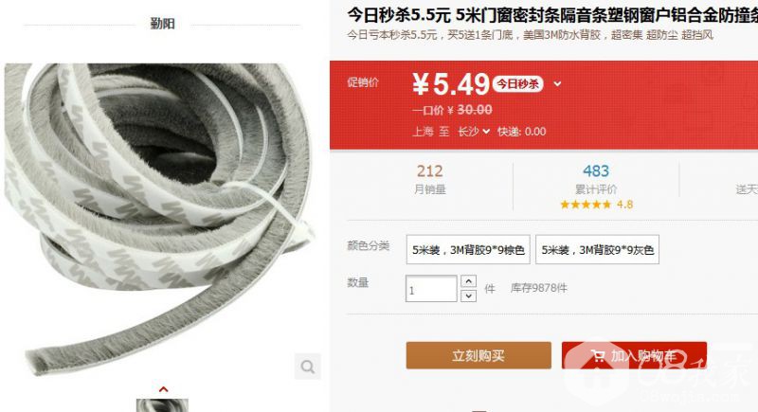Select the 5米装 3M背胶9*9灰色 option
The width and height of the screenshot is (758, 412).
point(597,250)
